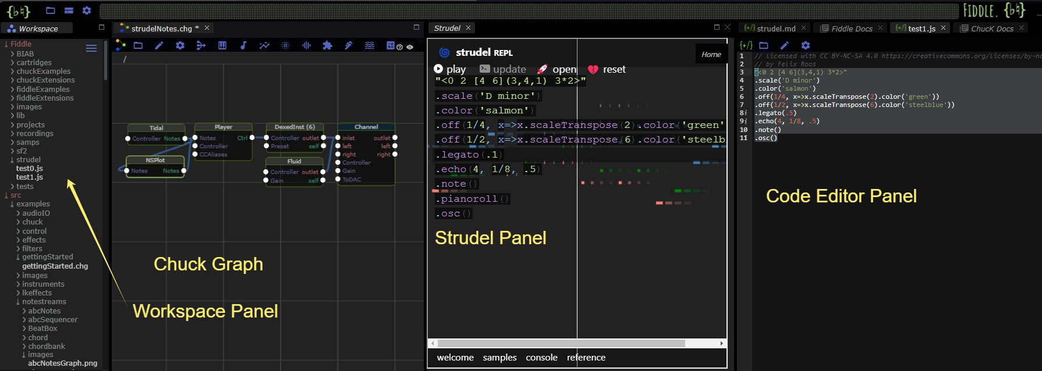Maximize the Chuck Graph panel
Viewport: 1042px width, 371px height.
click(416, 27)
